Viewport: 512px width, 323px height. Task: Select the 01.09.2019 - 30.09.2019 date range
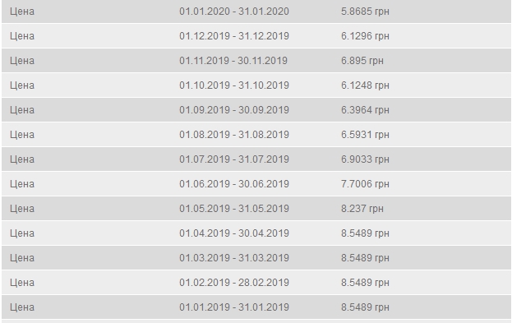[234, 110]
